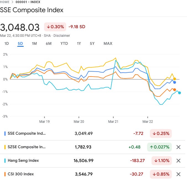The width and height of the screenshot is (187, 180).
Task: Show the 5Y chart range
Action: coord(92,43)
